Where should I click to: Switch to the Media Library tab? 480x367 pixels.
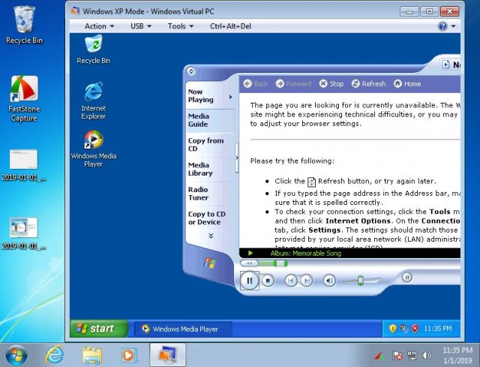199,169
